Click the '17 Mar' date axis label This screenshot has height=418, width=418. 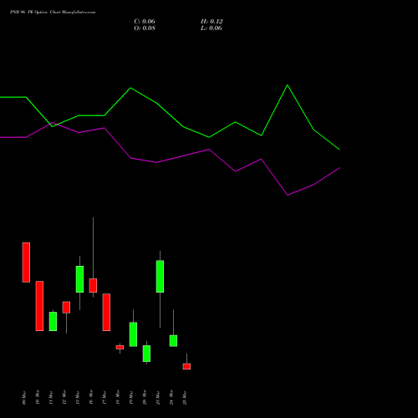pos(104,397)
